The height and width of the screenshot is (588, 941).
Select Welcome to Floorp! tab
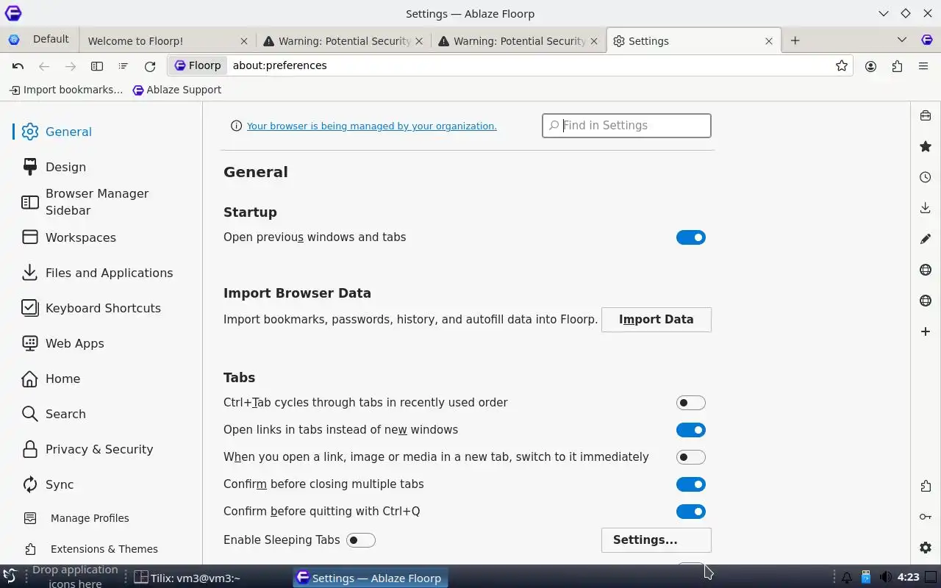coord(168,40)
